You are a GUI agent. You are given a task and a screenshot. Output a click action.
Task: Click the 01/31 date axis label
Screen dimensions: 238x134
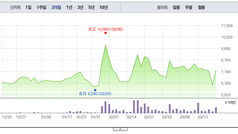(96, 117)
